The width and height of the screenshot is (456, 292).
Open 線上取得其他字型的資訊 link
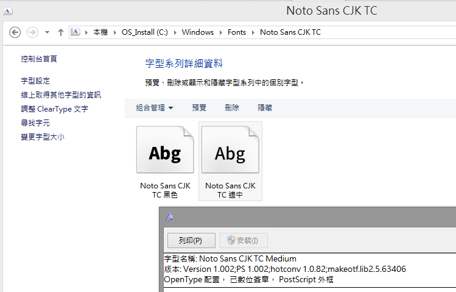click(x=61, y=95)
